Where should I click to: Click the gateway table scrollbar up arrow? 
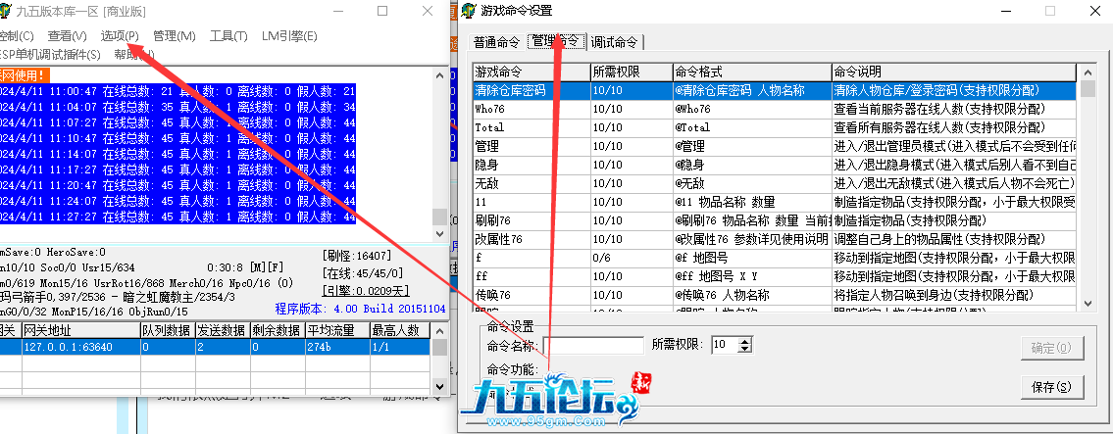pos(439,330)
